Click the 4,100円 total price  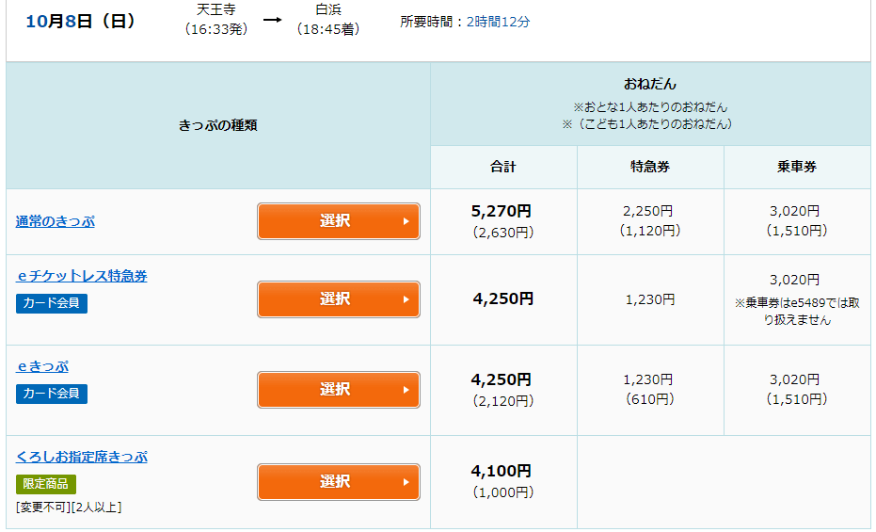[502, 471]
